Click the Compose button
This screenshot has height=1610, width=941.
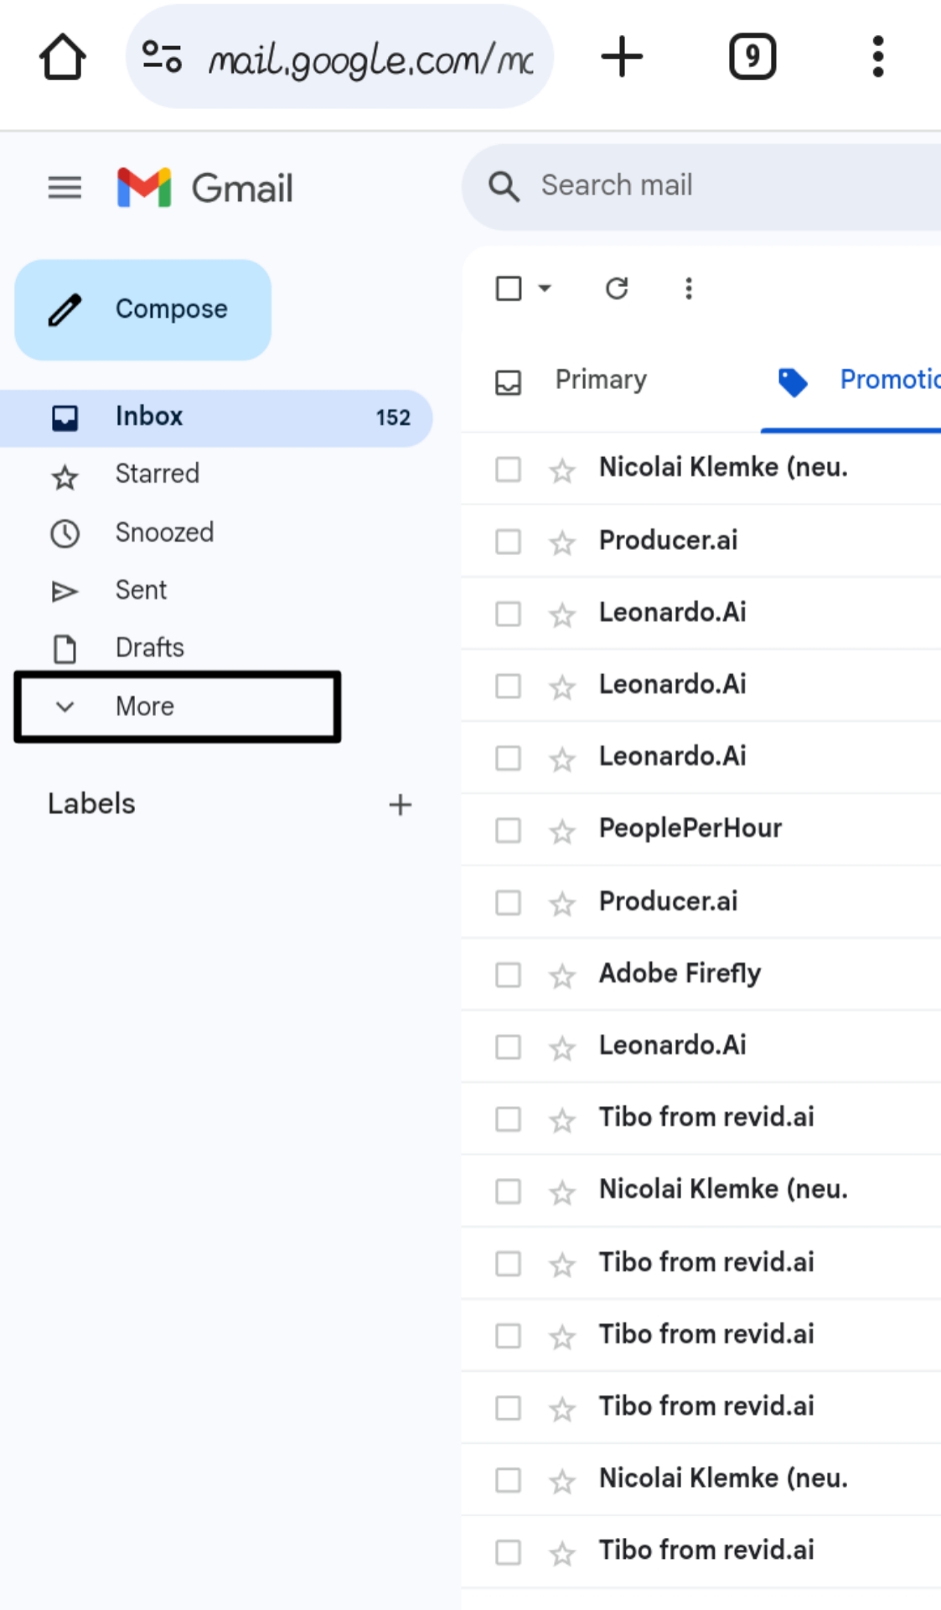pos(143,309)
